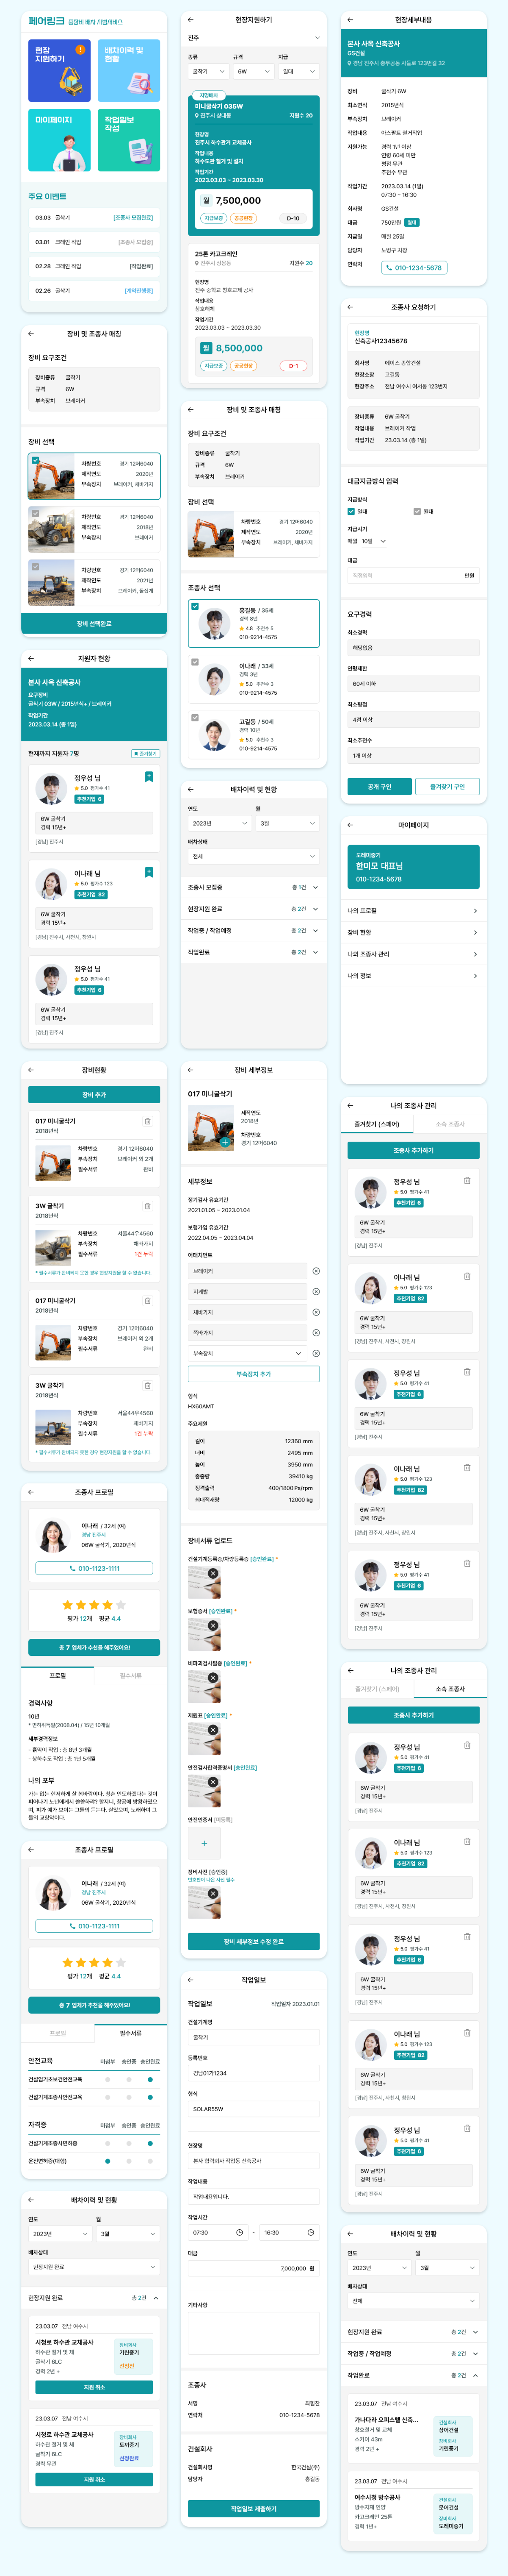Screen dimensions: 508x2576
Task: Expand the 조종사 모집중 총 1건 section
Action: point(254,887)
